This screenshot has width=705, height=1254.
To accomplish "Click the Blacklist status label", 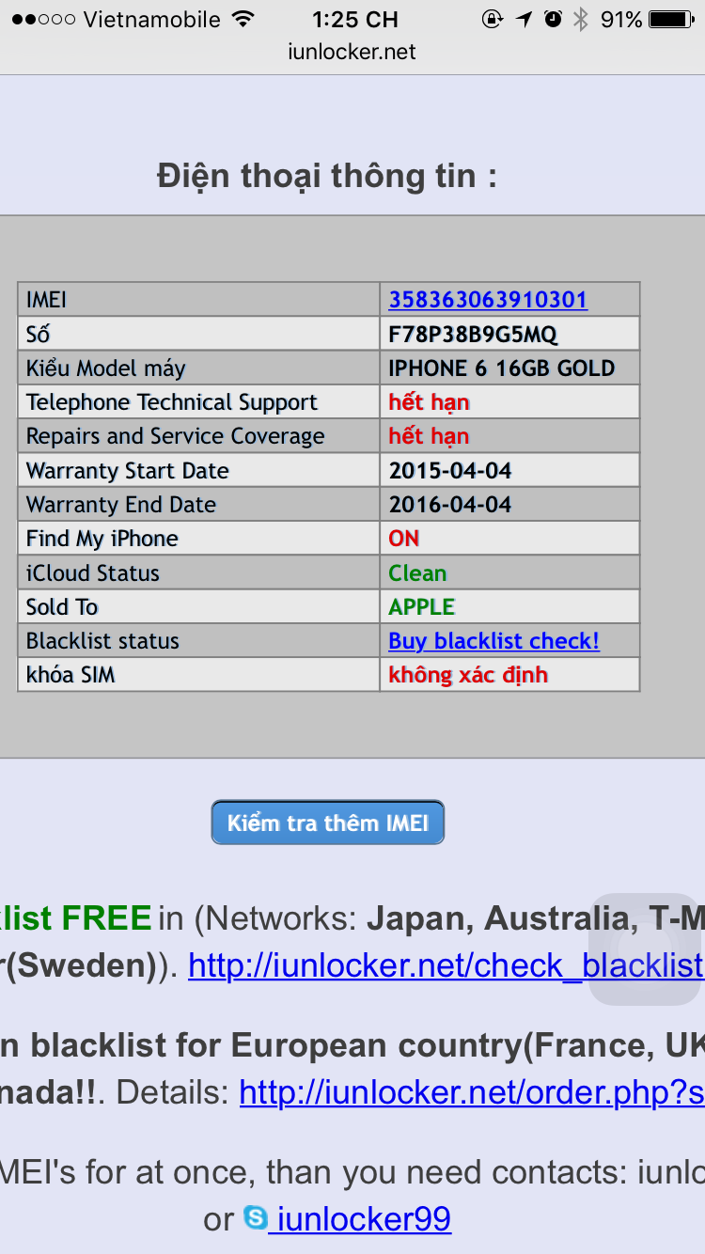I will [102, 641].
